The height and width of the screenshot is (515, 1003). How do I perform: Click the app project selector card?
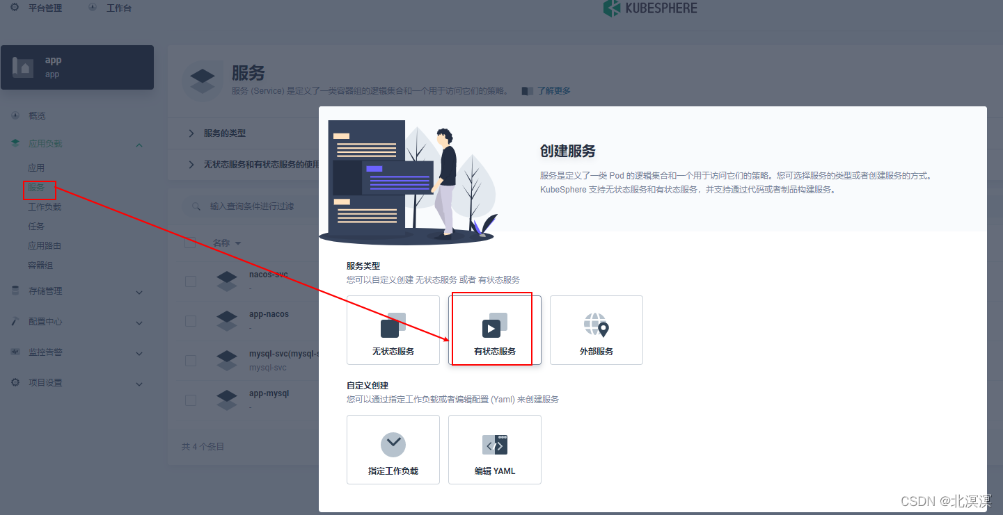click(77, 67)
